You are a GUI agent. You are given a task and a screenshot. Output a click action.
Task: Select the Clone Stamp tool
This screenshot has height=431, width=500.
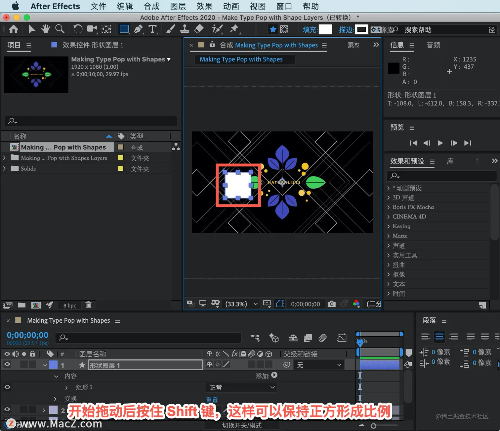coord(185,29)
